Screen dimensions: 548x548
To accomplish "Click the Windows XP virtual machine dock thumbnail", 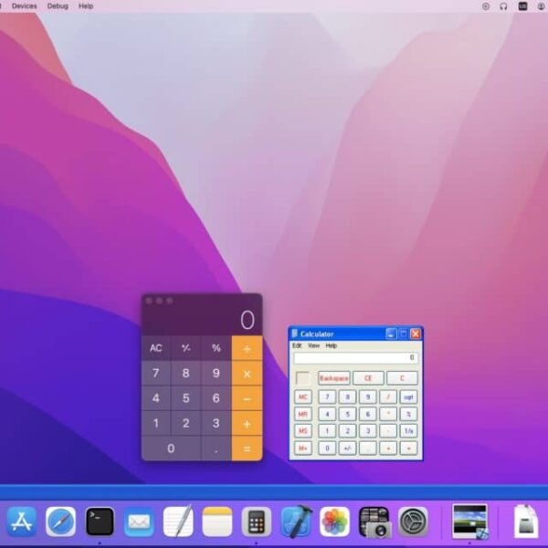I will [x=469, y=522].
